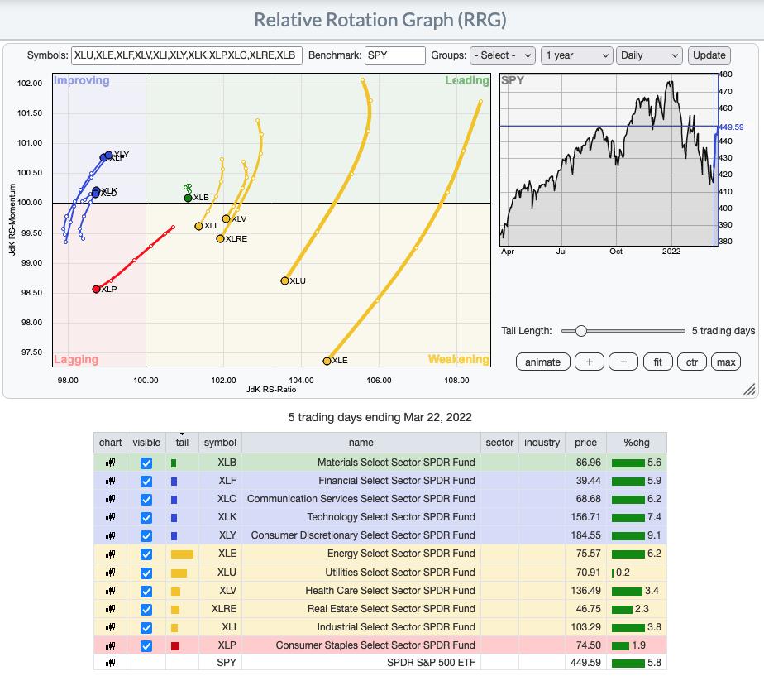Hide XLRE Real Estate on the graph
This screenshot has width=764, height=676.
[146, 610]
